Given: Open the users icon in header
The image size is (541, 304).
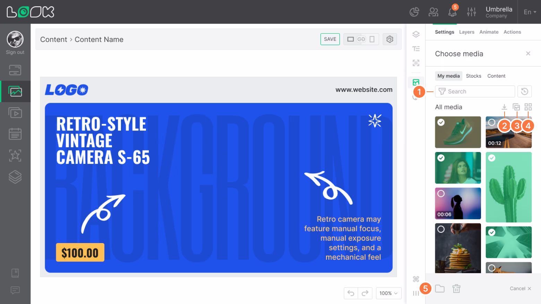Looking at the screenshot, I should [433, 12].
